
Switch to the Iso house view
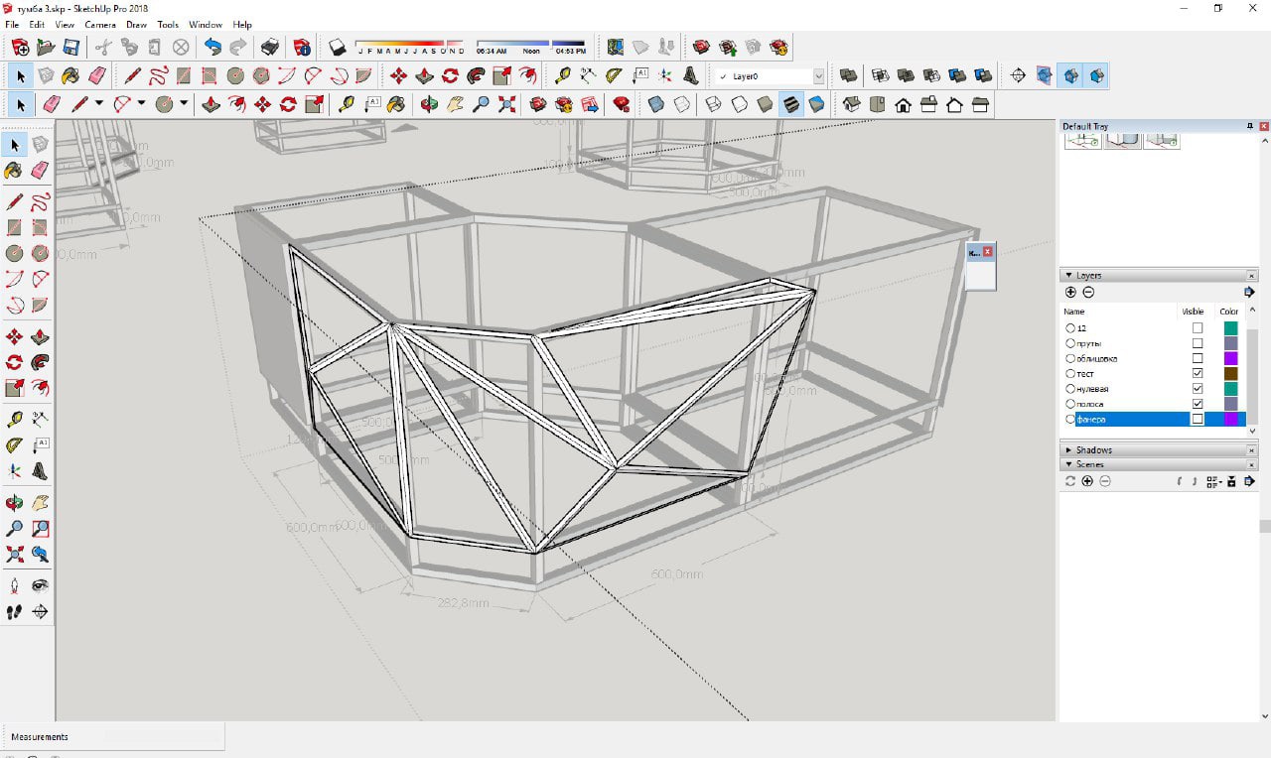852,104
